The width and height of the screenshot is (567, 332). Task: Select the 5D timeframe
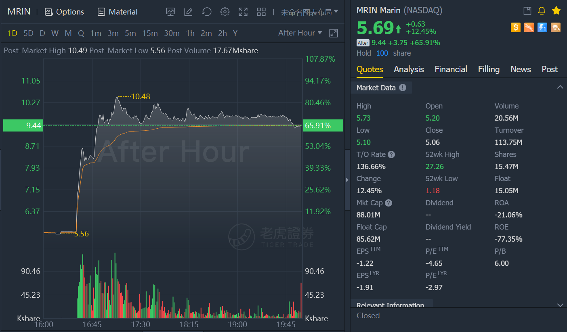tap(28, 33)
